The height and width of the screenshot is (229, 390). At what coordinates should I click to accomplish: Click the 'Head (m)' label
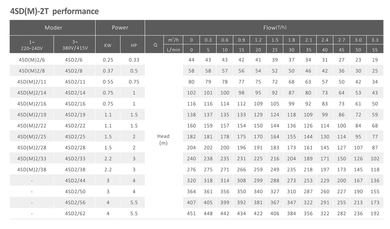click(163, 139)
